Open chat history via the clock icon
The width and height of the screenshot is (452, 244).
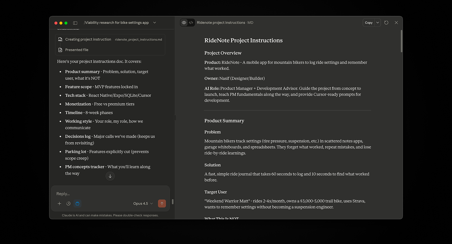click(68, 204)
